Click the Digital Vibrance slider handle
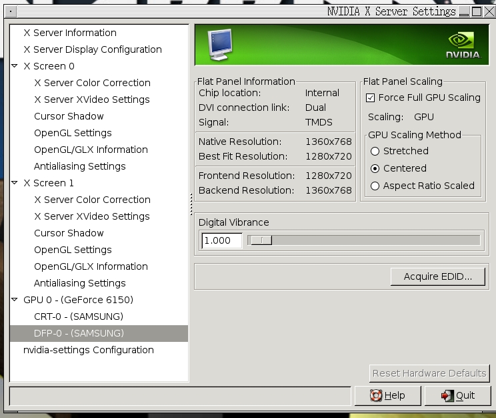 pyautogui.click(x=259, y=240)
